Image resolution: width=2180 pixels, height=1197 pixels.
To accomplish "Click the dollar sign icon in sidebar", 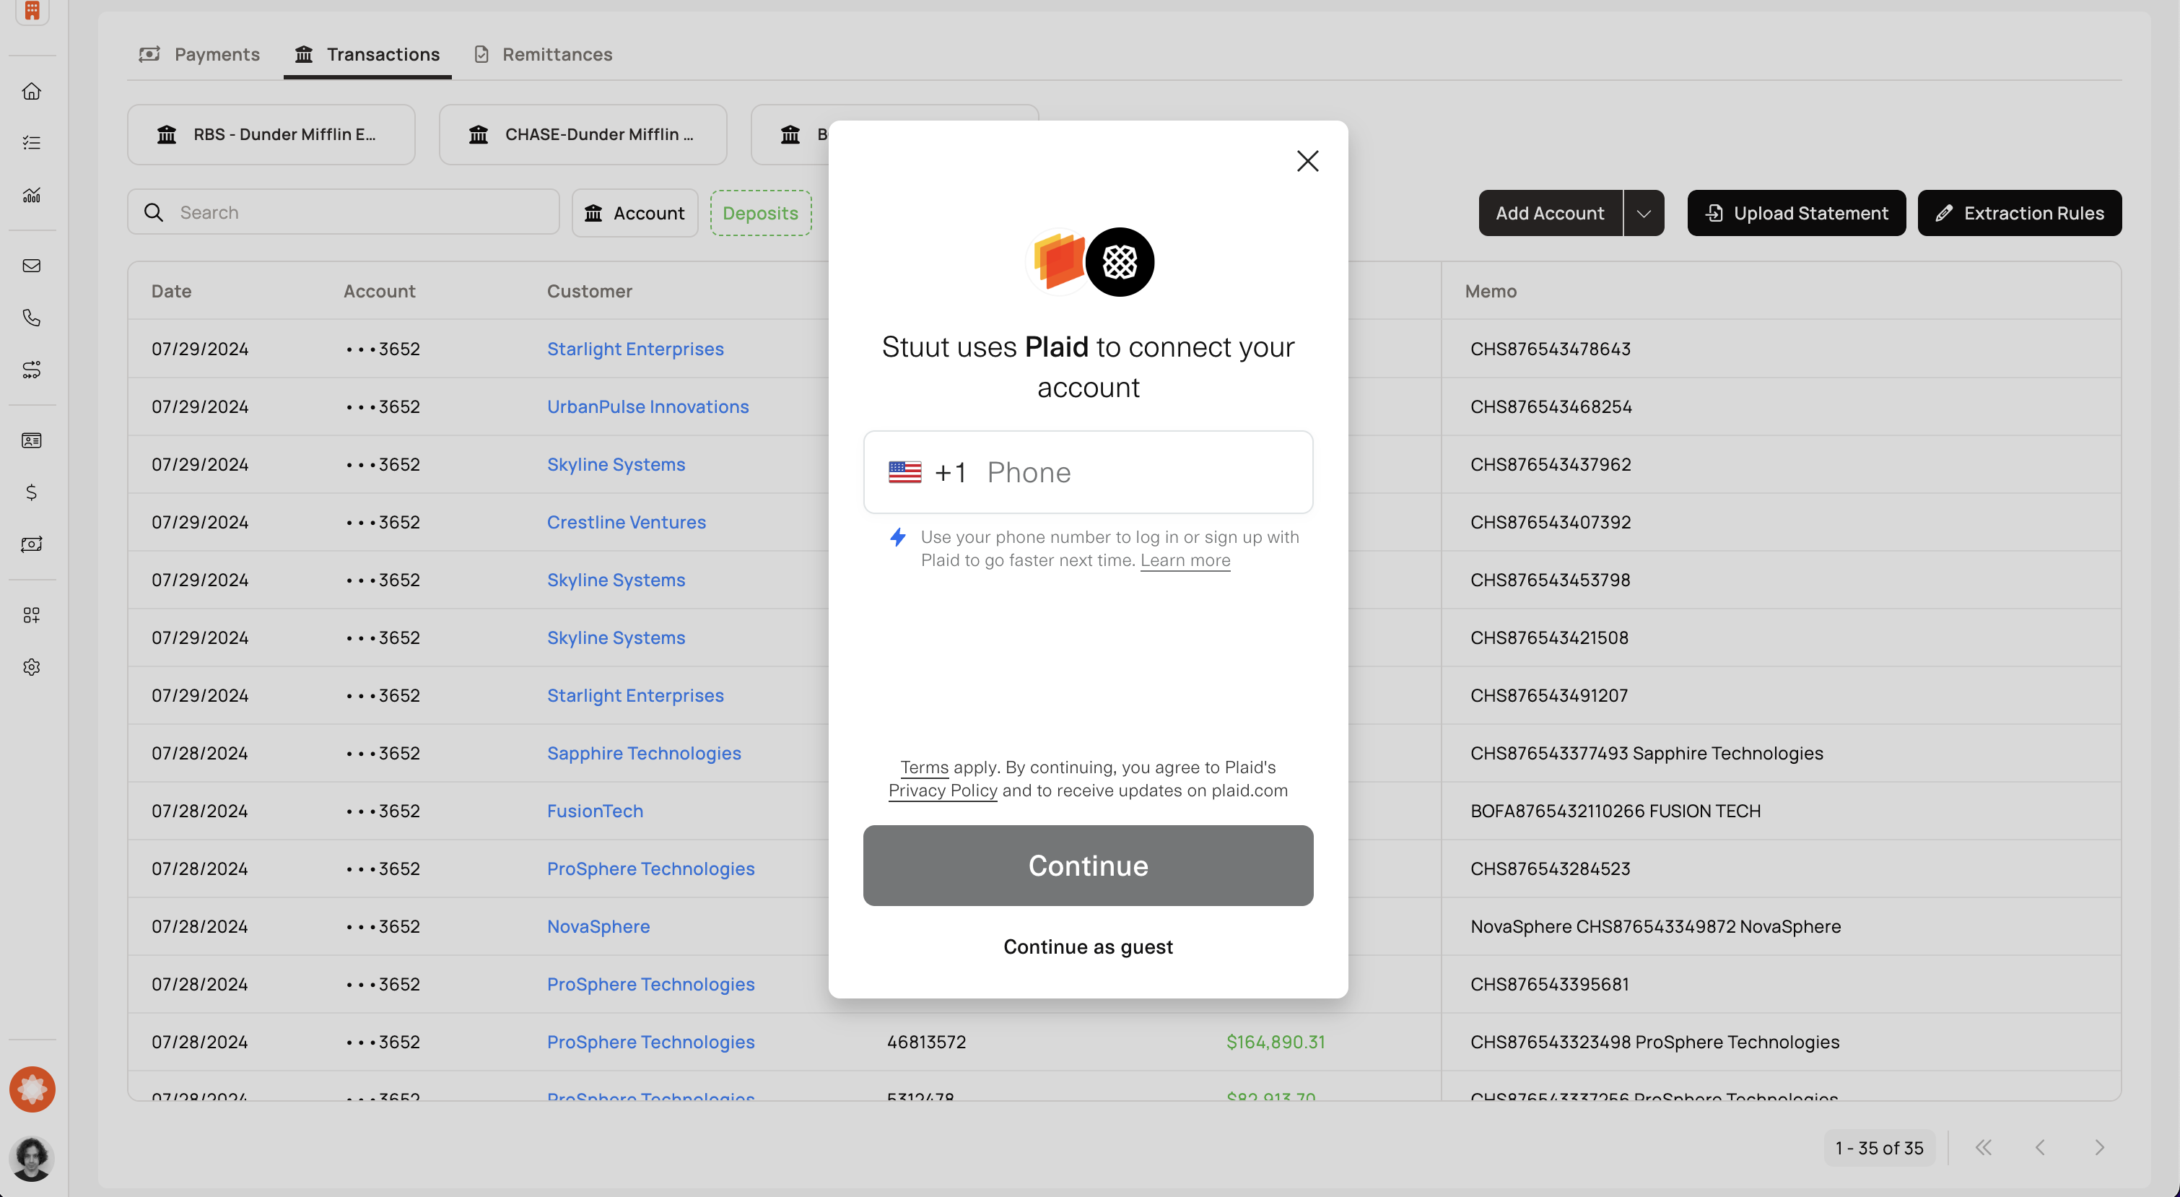I will [x=31, y=492].
